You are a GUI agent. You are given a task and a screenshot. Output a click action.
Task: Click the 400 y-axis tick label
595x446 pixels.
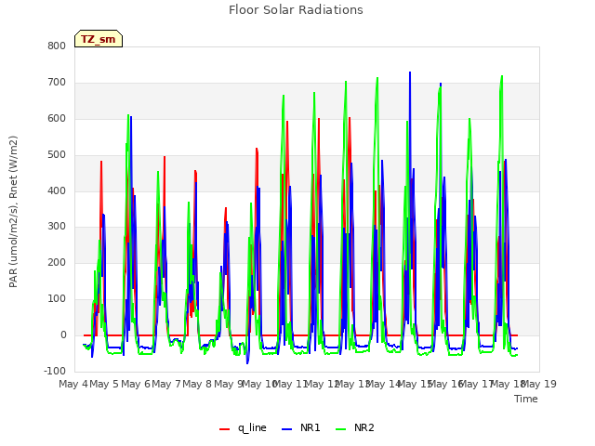coord(57,190)
